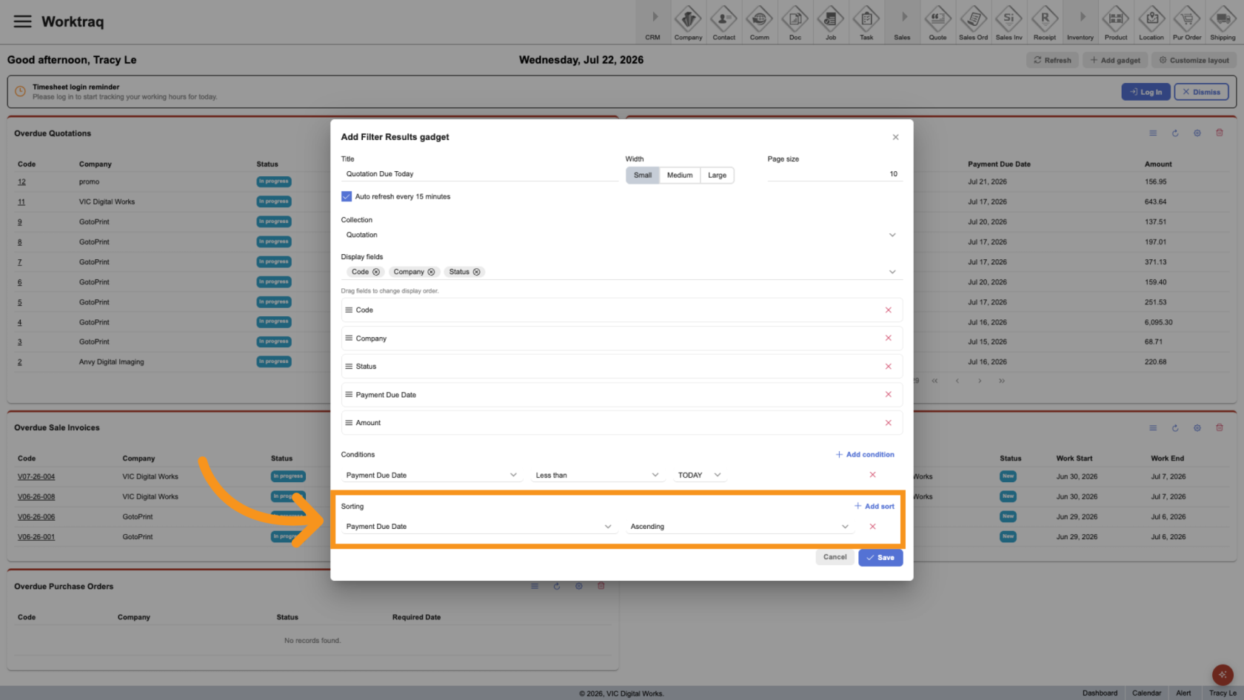This screenshot has height=700, width=1244.
Task: Expand the CRM toolbar group
Action: pos(652,22)
